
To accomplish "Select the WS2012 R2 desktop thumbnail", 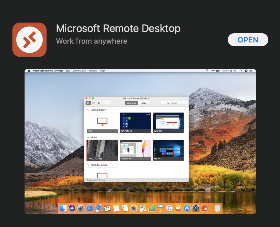I will pyautogui.click(x=135, y=123).
